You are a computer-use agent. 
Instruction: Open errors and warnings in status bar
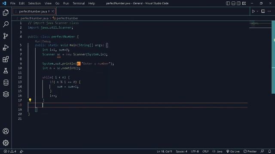(x=10, y=151)
